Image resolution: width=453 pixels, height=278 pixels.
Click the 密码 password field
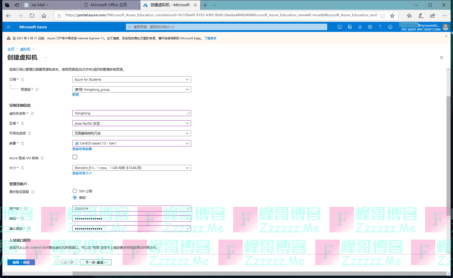[132, 219]
